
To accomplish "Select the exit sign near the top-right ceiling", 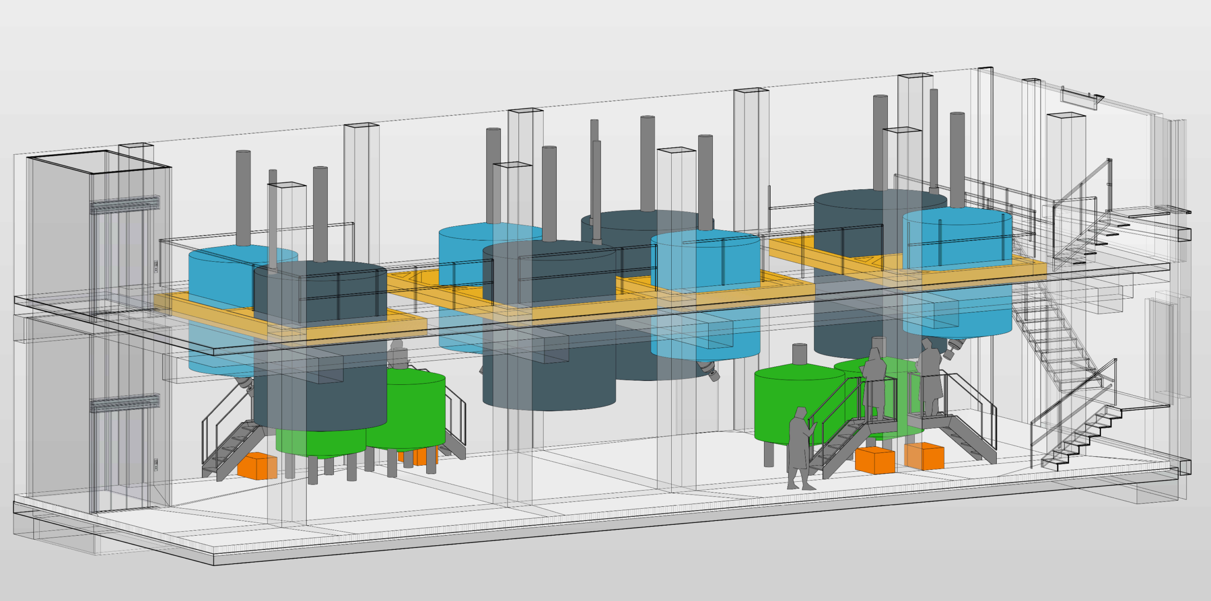I will (1079, 99).
